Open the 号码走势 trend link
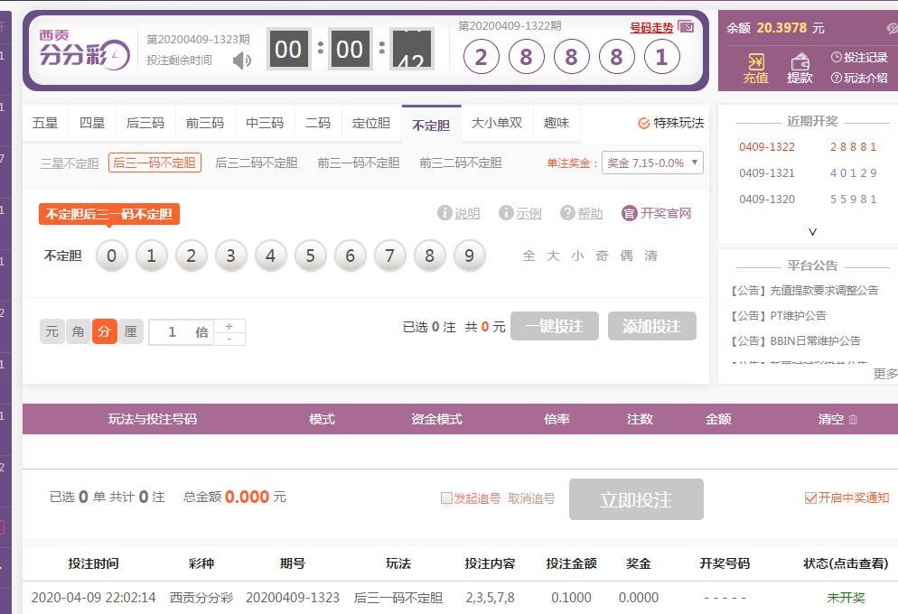898x614 pixels. [x=651, y=27]
